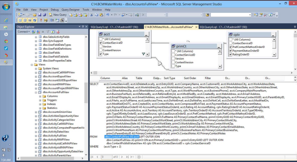Minimize the acct table box
297x162 pixels.
[146, 34]
